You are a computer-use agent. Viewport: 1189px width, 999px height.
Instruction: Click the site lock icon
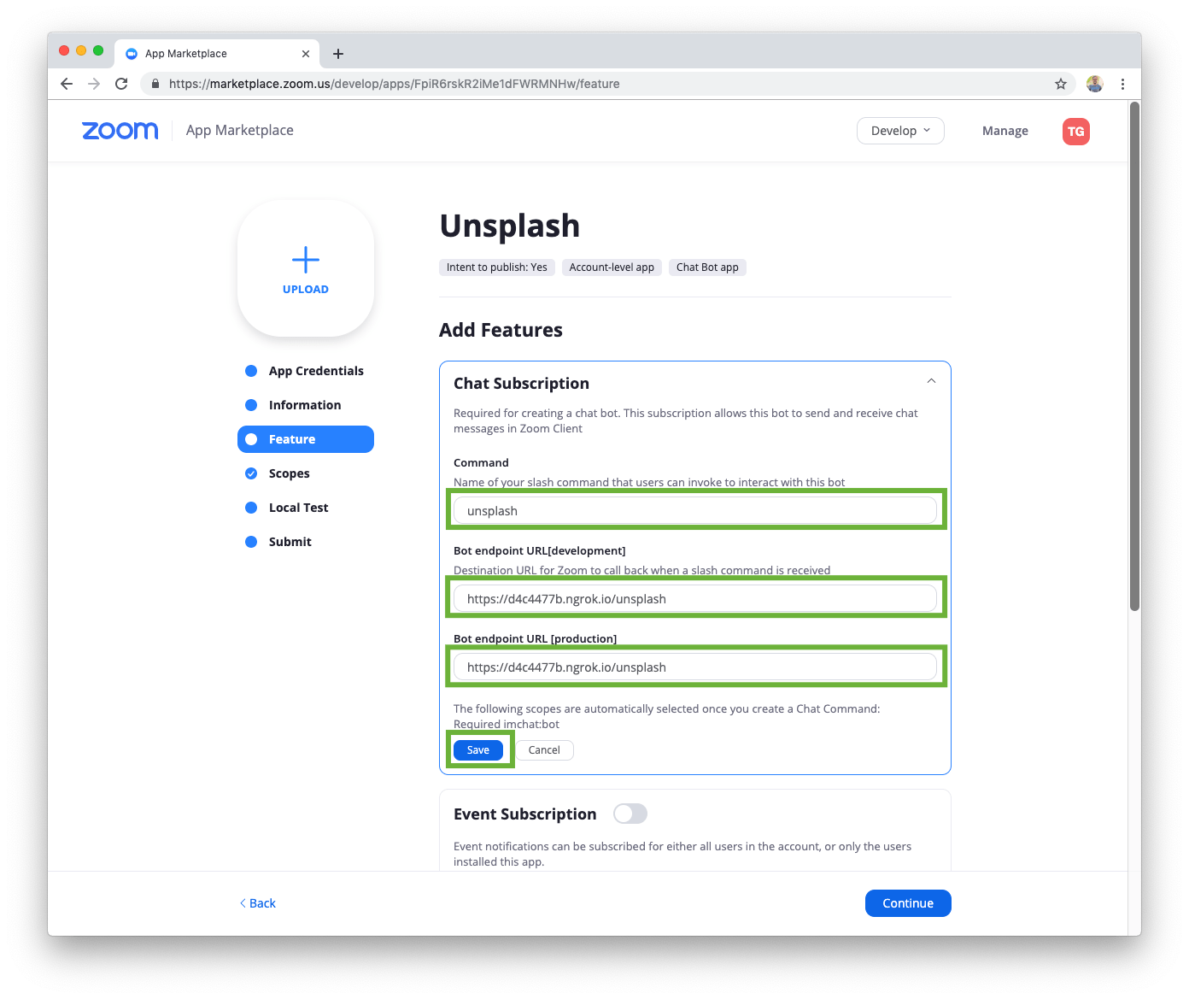pos(155,84)
